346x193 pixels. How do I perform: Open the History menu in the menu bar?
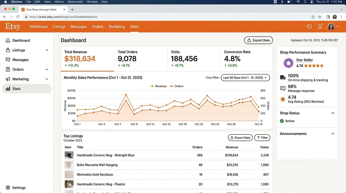pos(59,2)
